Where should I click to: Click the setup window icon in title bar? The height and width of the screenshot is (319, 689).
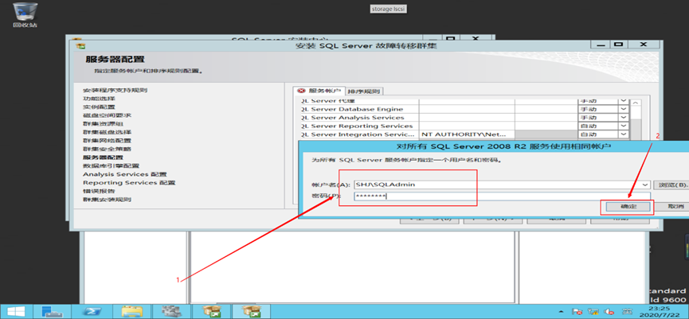click(81, 46)
